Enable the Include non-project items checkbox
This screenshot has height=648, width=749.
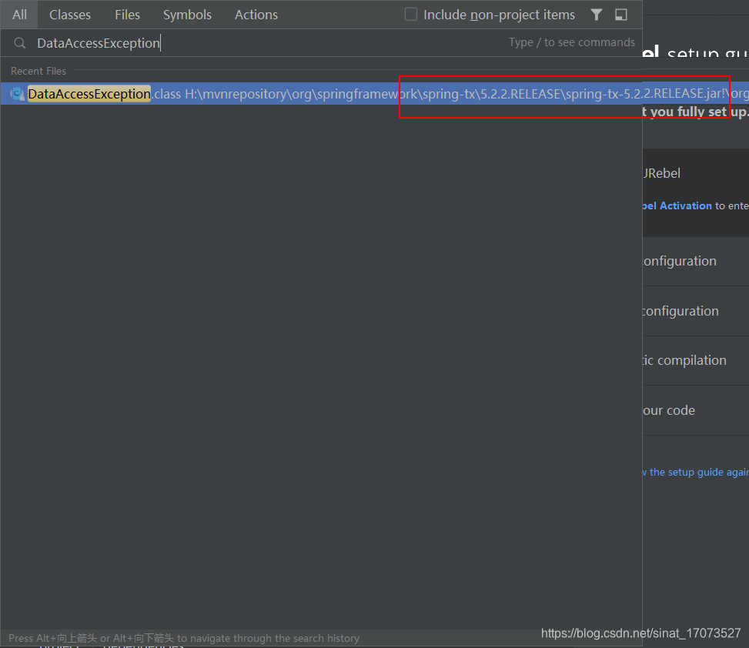(410, 14)
